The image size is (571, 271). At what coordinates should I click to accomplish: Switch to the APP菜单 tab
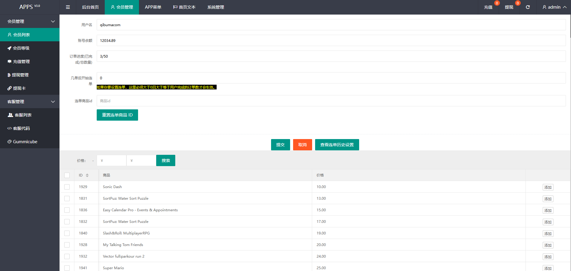point(153,7)
